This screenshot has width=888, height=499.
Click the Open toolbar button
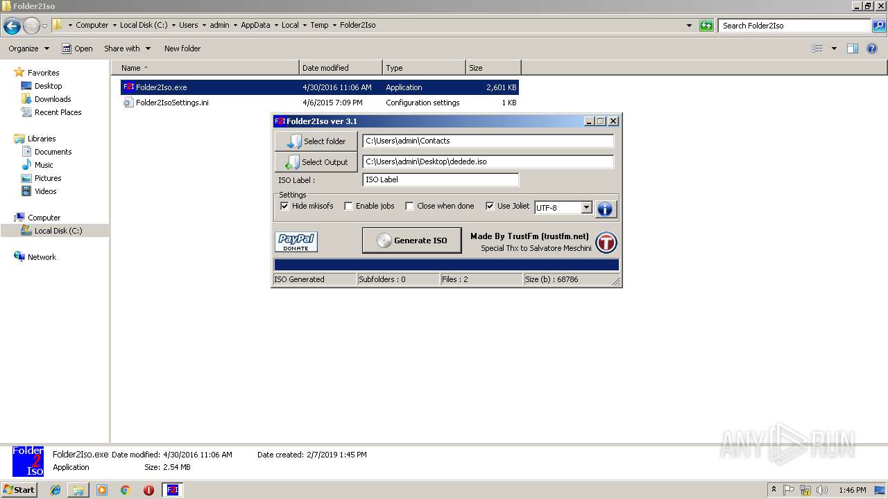point(77,49)
